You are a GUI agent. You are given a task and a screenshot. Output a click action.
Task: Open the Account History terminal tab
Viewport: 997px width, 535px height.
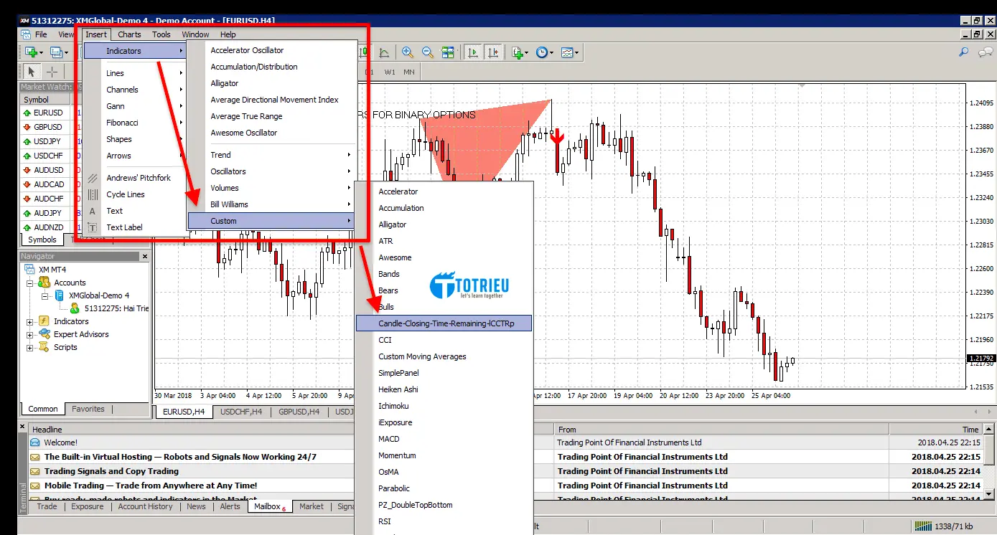146,506
